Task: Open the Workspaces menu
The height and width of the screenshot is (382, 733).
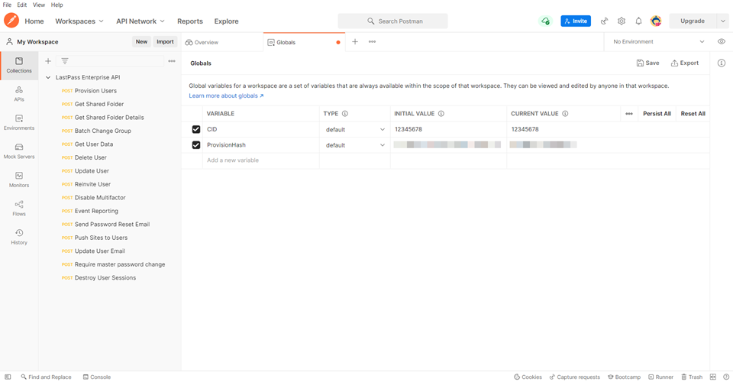Action: pyautogui.click(x=79, y=21)
